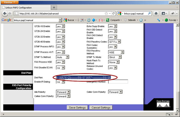Open the G726-24 Enable dropdown
Image resolution: width=180 pixels, height=117 pixels.
pos(60,31)
